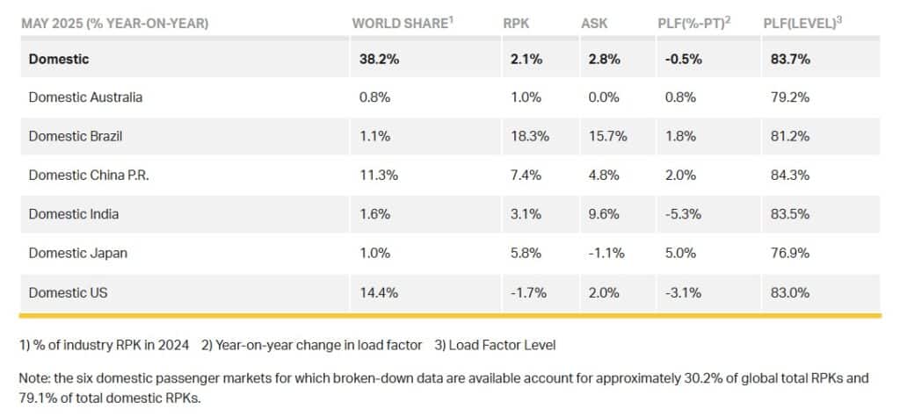The height and width of the screenshot is (416, 900).
Task: Click the Domestic India row label
Action: tap(74, 214)
